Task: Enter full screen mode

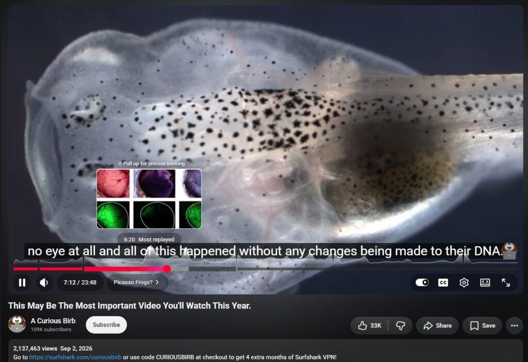Action: 505,283
